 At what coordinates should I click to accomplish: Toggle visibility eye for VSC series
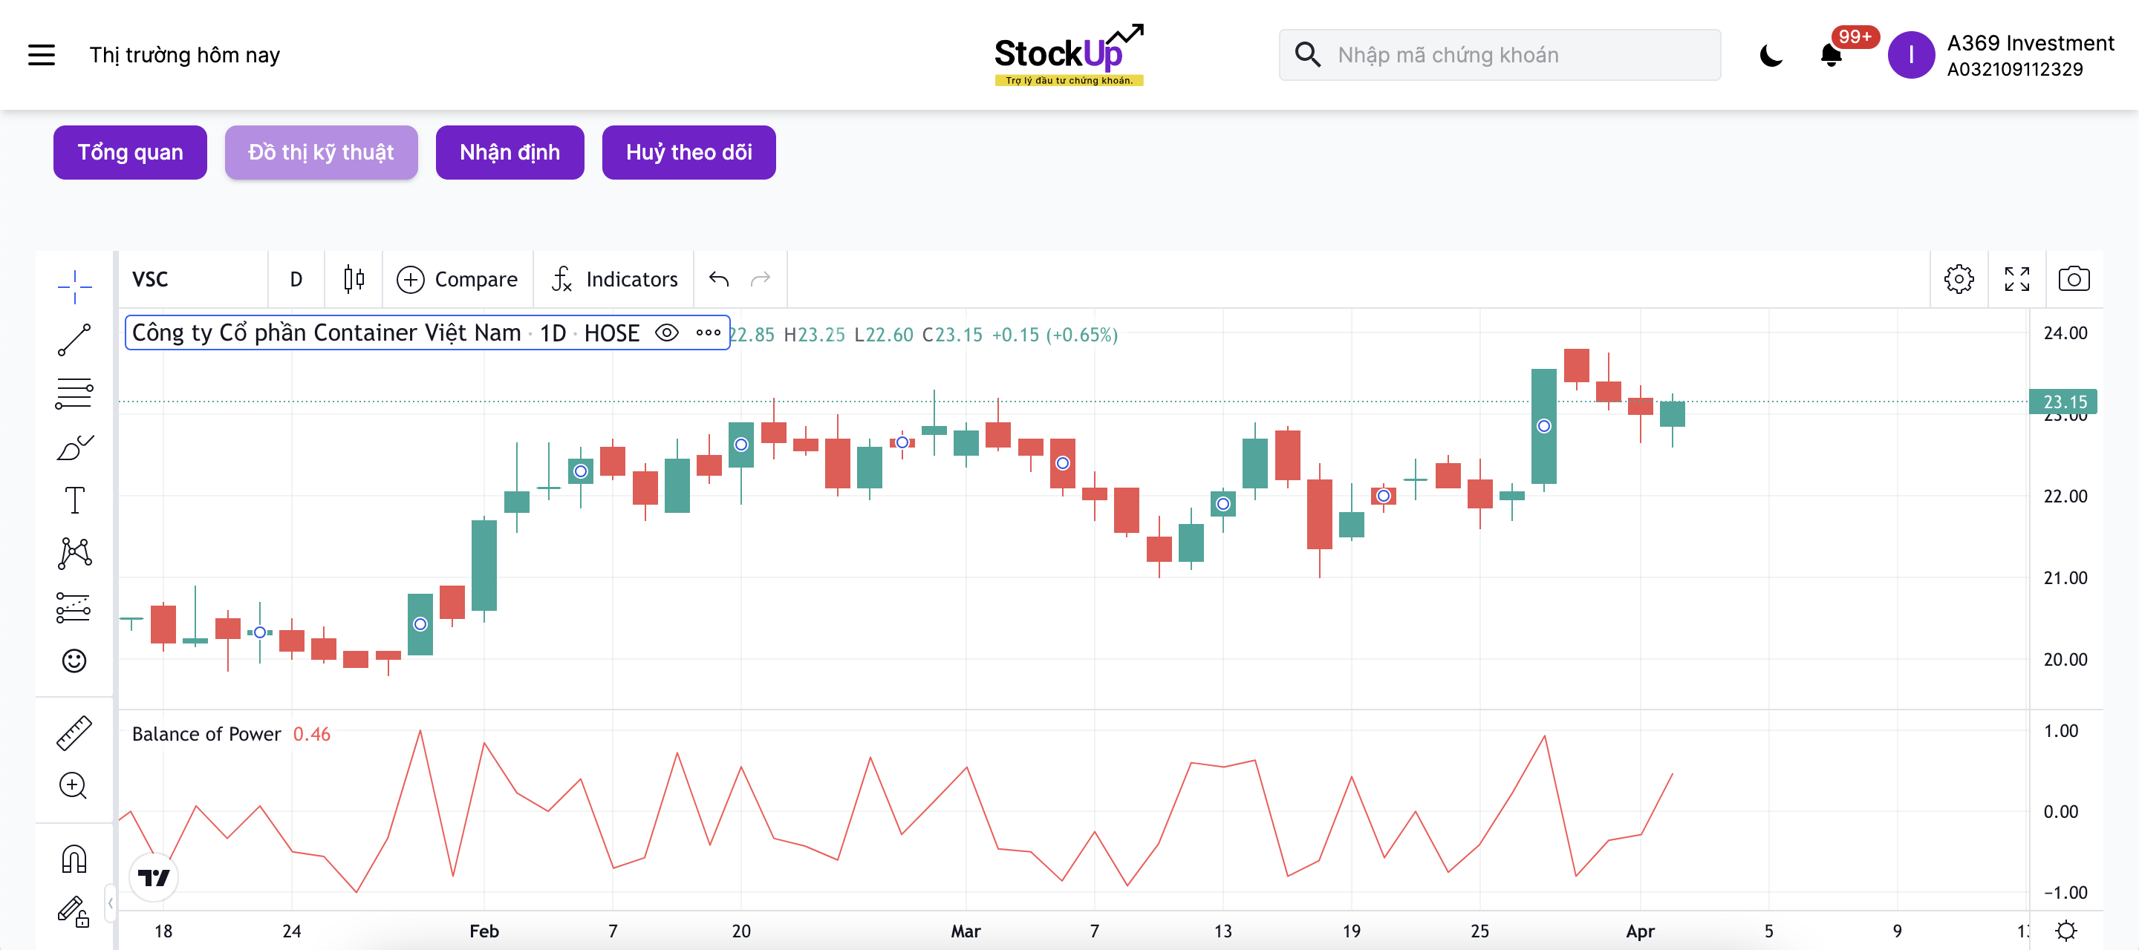(x=667, y=333)
